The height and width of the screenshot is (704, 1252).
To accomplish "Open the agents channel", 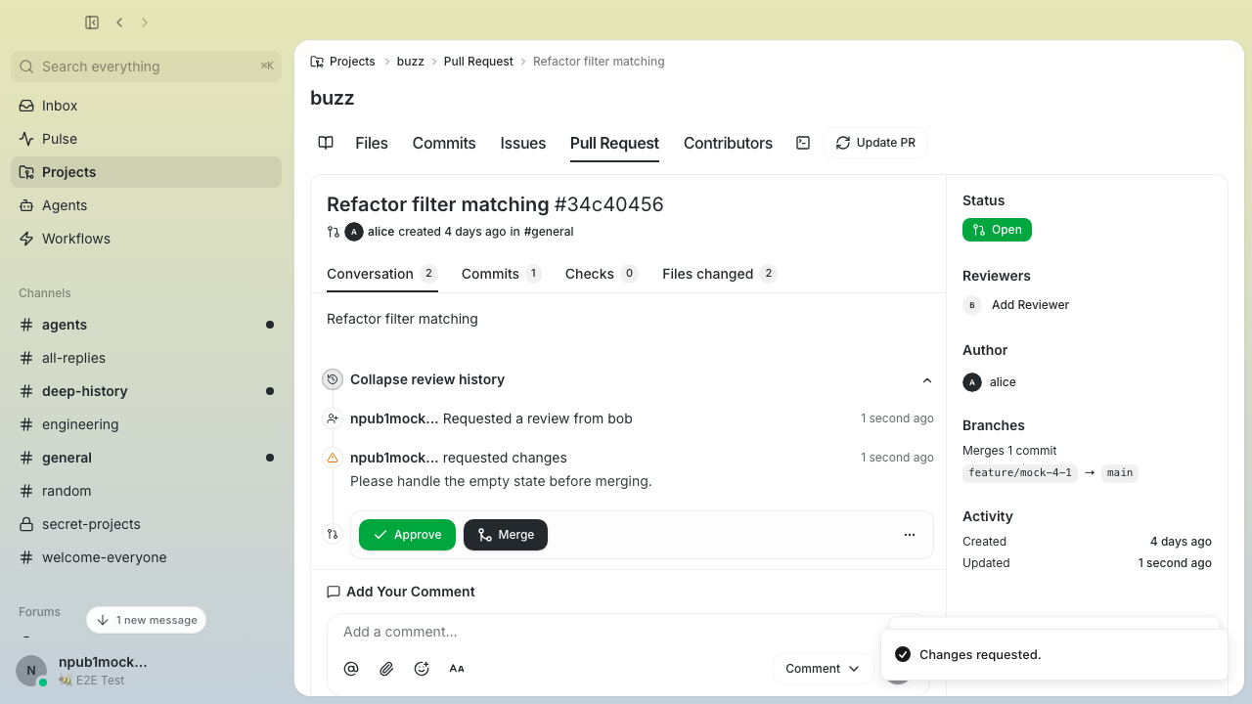I will tap(147, 325).
